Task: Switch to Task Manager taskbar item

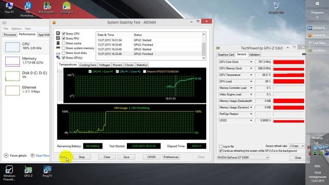Action: click(x=317, y=43)
